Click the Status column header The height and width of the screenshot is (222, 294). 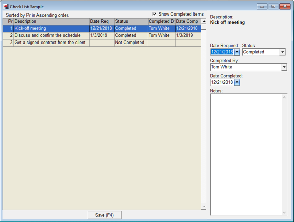coord(130,21)
